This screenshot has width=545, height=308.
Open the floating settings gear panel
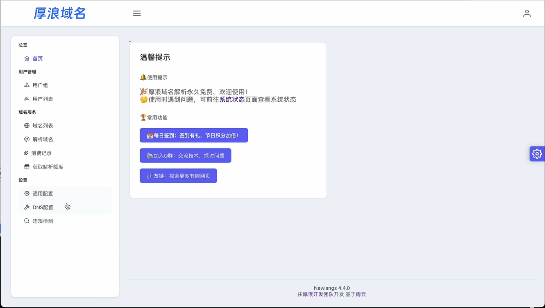tap(537, 154)
